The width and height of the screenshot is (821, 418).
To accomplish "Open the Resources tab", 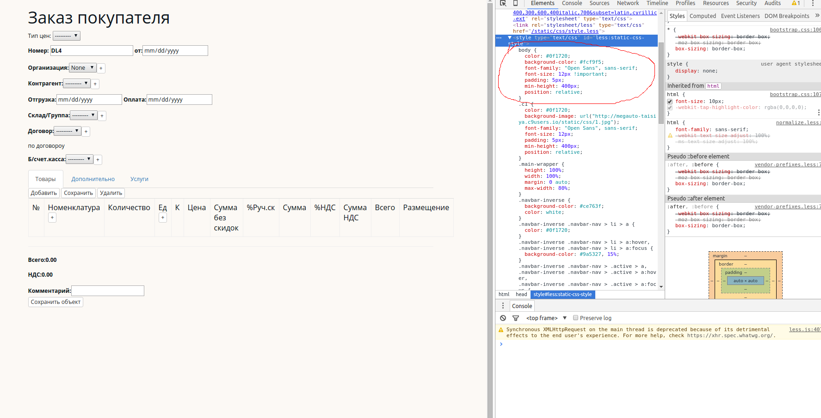I will click(716, 3).
